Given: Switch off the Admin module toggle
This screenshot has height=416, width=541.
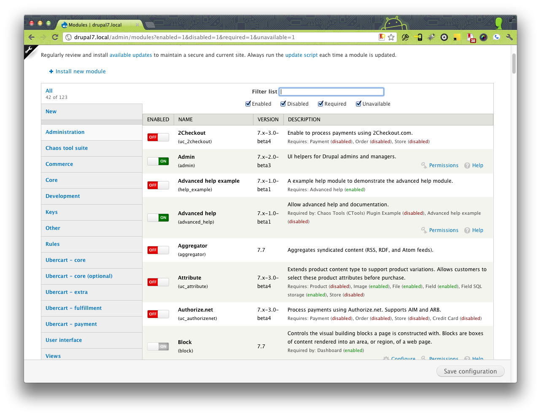Looking at the screenshot, I should pyautogui.click(x=158, y=161).
